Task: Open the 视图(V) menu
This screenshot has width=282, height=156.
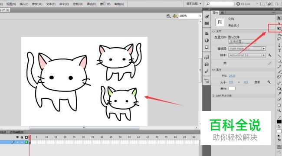Action: point(11,4)
